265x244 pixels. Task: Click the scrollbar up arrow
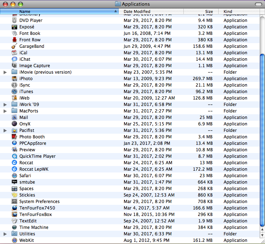click(262, 230)
